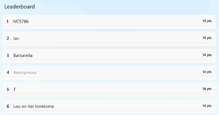Viewport: 219px width, 115px height.
Task: Select rank number 4 beside Anonymous
Action: 8,72
